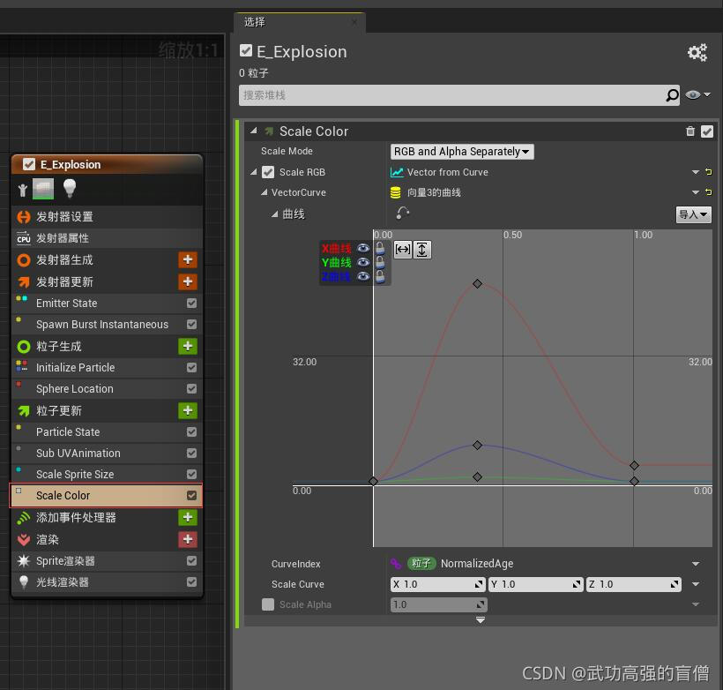Image resolution: width=723 pixels, height=690 pixels.
Task: Open Scale Mode dropdown RGB and Alpha Separately
Action: pos(462,152)
